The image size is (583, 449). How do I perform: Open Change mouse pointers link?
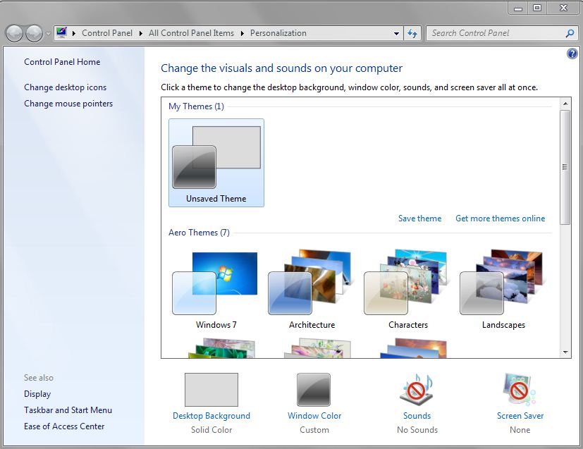68,104
